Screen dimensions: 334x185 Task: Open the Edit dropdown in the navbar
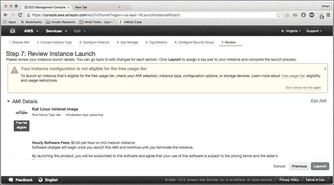pyautogui.click(x=80, y=31)
